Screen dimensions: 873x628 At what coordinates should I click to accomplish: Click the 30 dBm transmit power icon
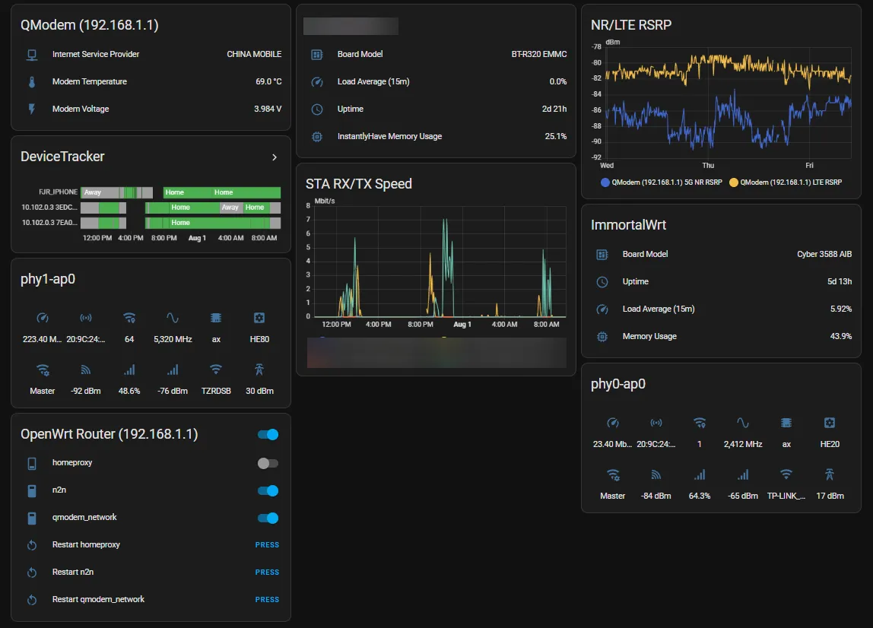pyautogui.click(x=259, y=370)
